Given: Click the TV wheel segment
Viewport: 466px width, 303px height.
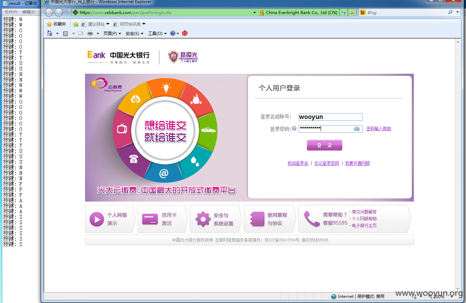Looking at the screenshot, I should (x=122, y=129).
